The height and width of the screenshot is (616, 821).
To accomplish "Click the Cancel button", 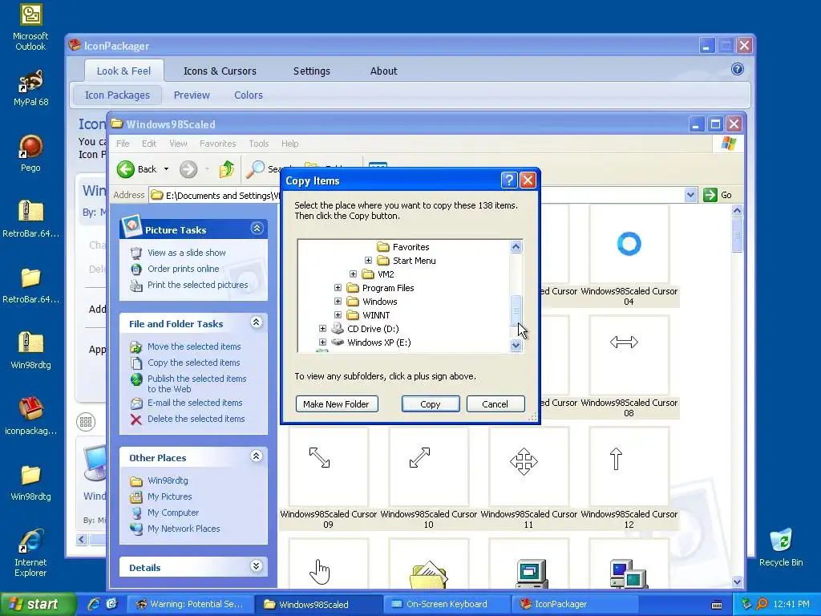I will click(495, 404).
